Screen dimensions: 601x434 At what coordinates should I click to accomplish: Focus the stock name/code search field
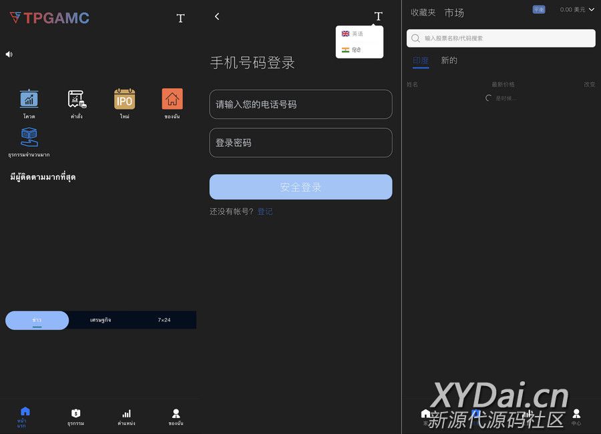(x=501, y=39)
